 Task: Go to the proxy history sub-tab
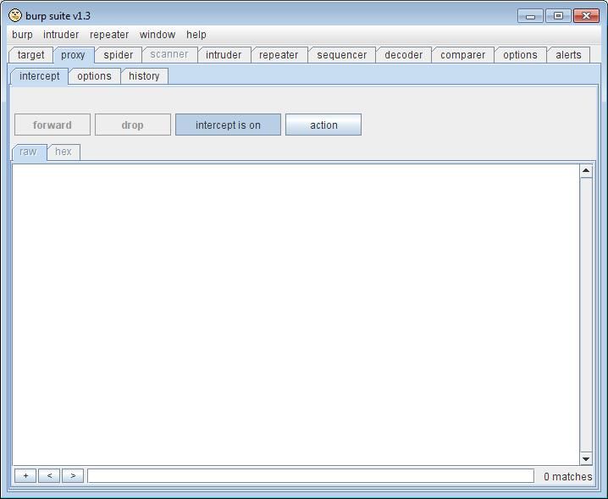pyautogui.click(x=144, y=76)
